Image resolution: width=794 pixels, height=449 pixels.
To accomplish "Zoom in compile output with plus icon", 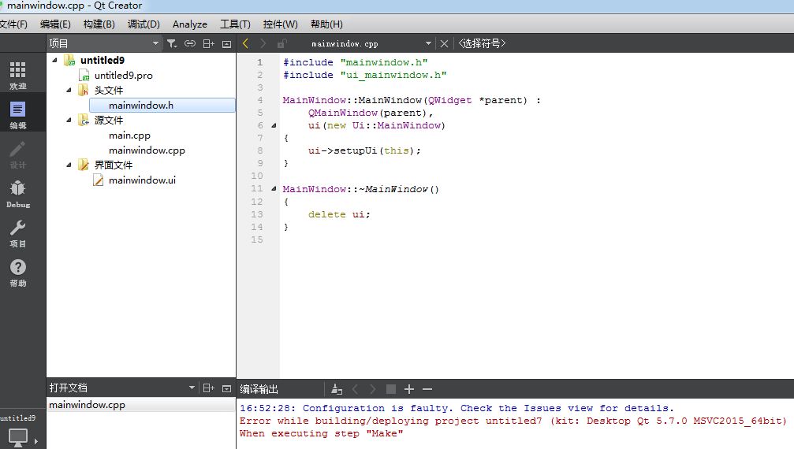I will tap(408, 389).
